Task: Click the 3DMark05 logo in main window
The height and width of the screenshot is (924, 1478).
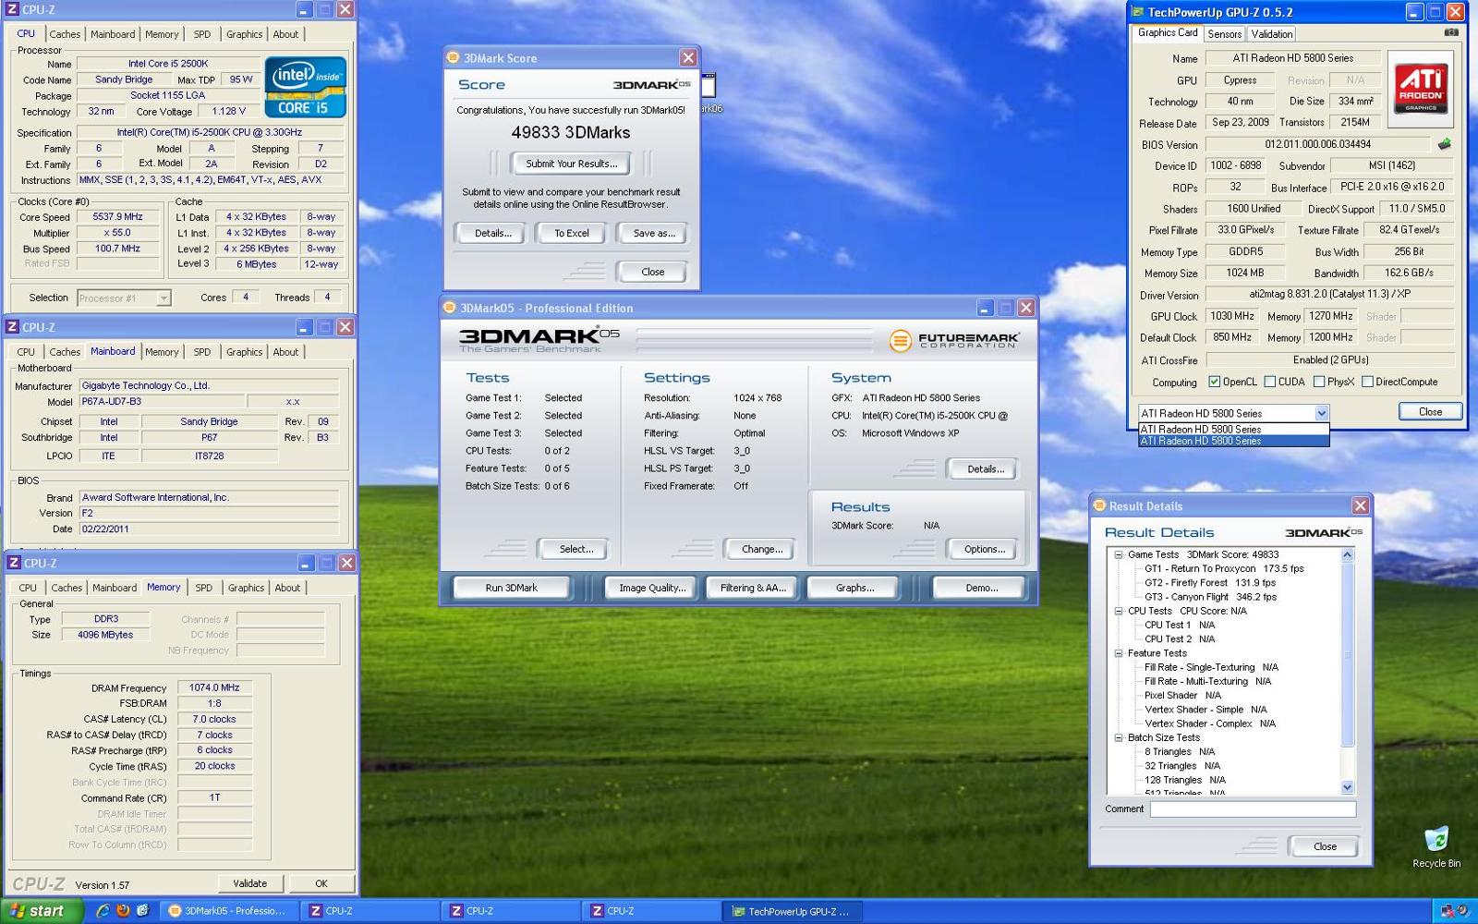Action: [539, 339]
